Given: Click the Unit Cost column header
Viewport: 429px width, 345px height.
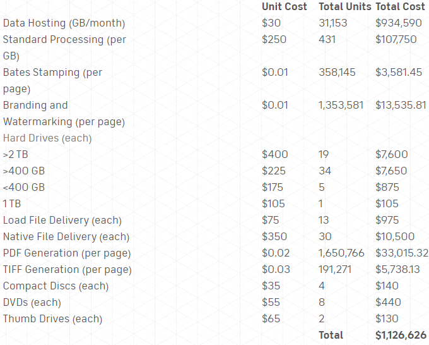Looking at the screenshot, I should [x=284, y=7].
